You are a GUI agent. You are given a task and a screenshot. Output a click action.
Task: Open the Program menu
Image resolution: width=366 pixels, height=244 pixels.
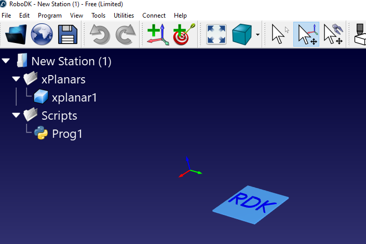click(50, 16)
